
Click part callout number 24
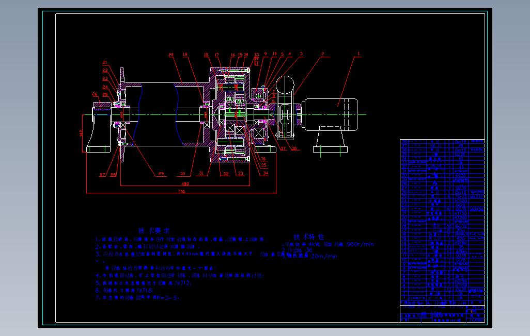105,87
